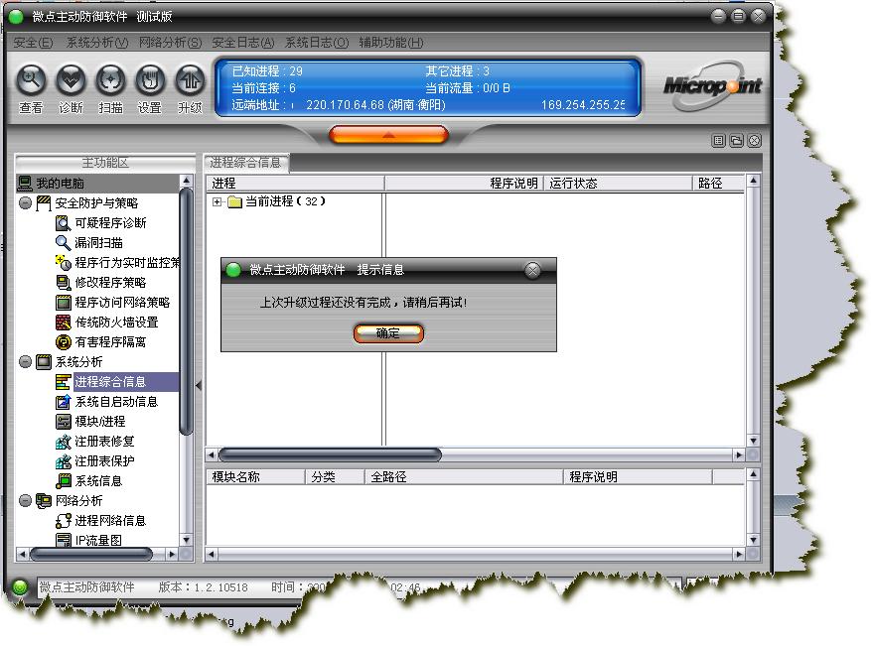871x646 pixels.
Task: Open the 辅助功能(H) menu
Action: coord(391,43)
